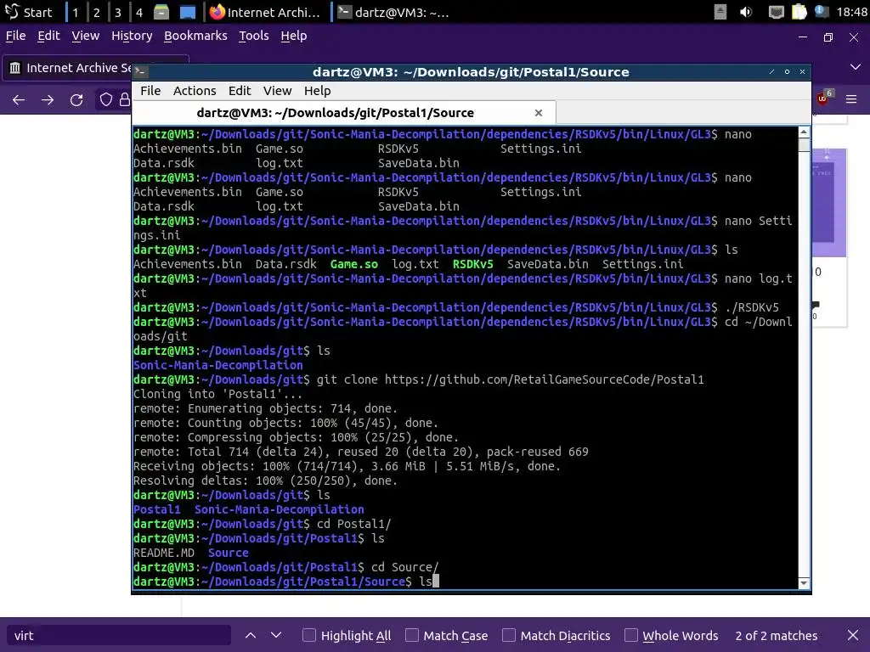Image resolution: width=870 pixels, height=652 pixels.
Task: Open the network tray icon
Action: [777, 12]
